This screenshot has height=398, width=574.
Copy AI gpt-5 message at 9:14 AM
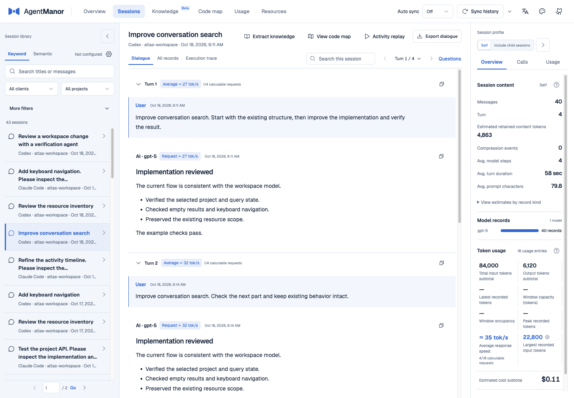pyautogui.click(x=441, y=326)
